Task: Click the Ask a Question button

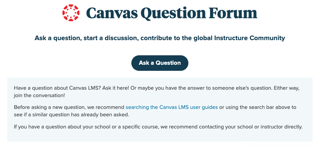Action: pyautogui.click(x=160, y=63)
